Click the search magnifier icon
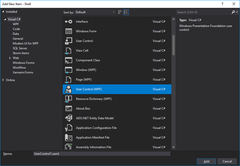 pyautogui.click(x=233, y=12)
